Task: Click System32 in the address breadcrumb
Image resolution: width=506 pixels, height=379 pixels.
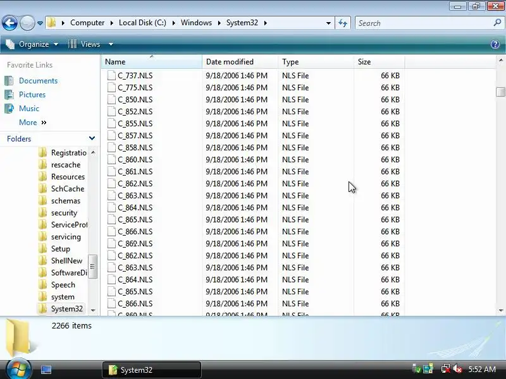Action: [242, 23]
